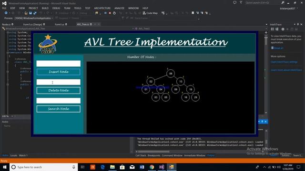
Task: Open the TOOLS menu
Action: [x=77, y=8]
